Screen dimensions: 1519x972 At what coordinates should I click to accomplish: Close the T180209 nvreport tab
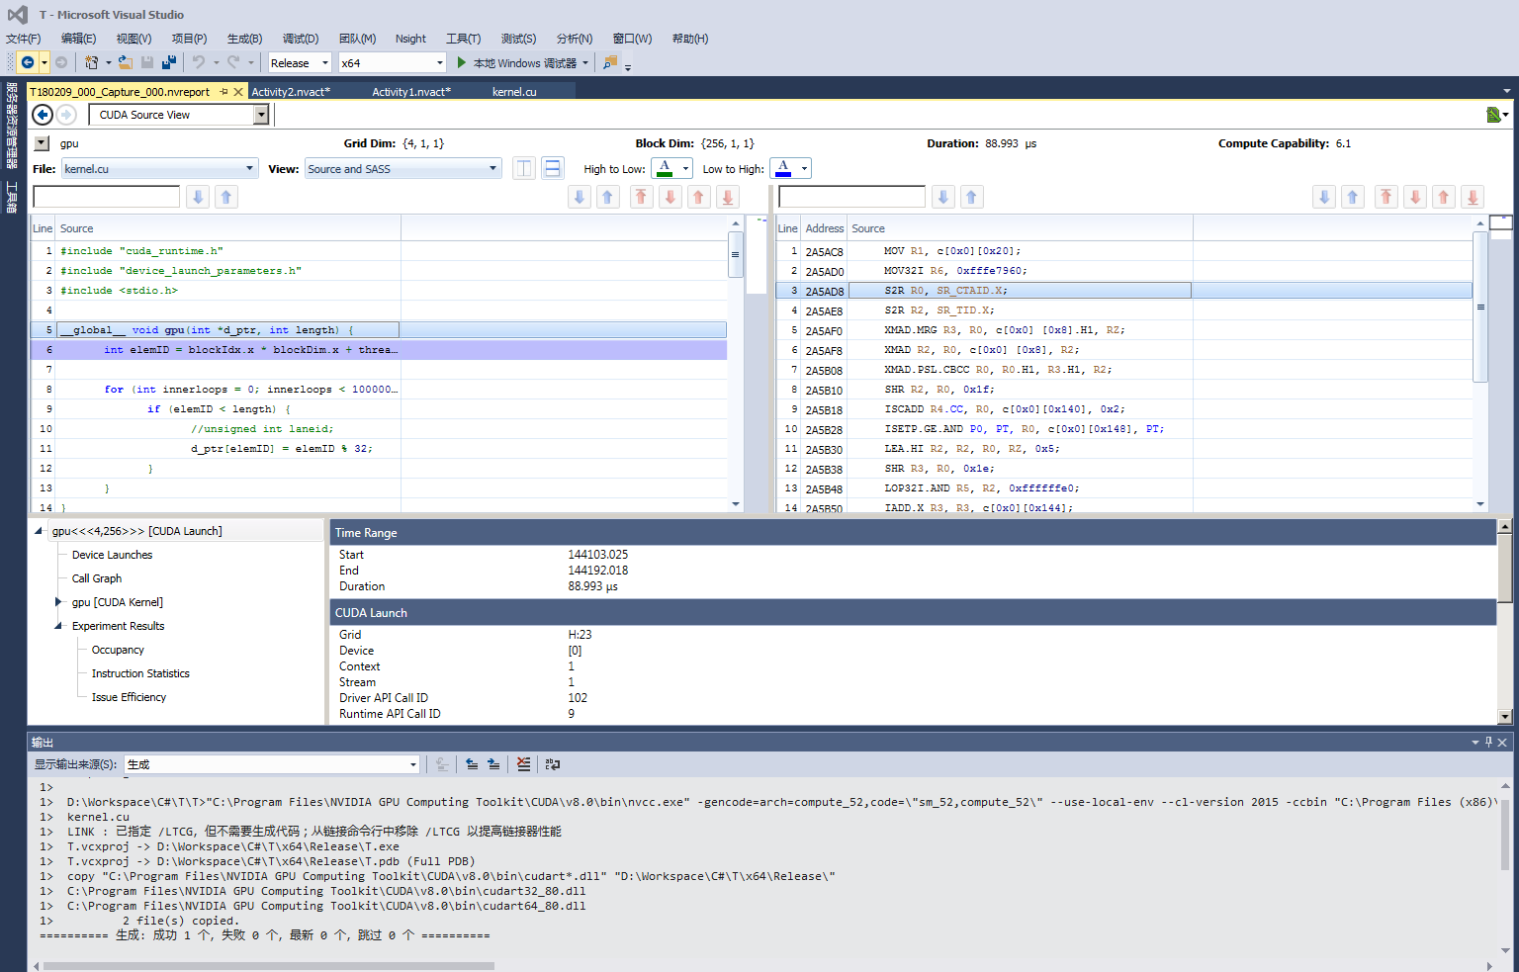click(238, 92)
